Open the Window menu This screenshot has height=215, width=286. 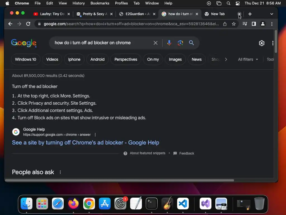pyautogui.click(x=152, y=3)
